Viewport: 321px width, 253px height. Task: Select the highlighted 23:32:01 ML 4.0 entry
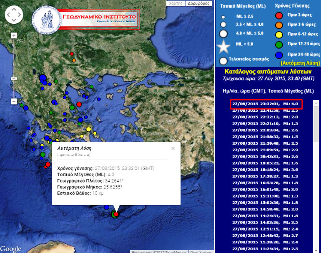coord(266,104)
